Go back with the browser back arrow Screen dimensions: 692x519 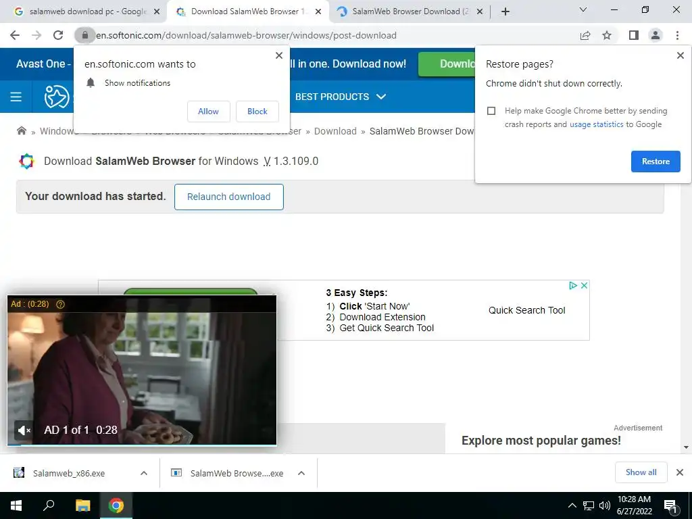pos(15,35)
